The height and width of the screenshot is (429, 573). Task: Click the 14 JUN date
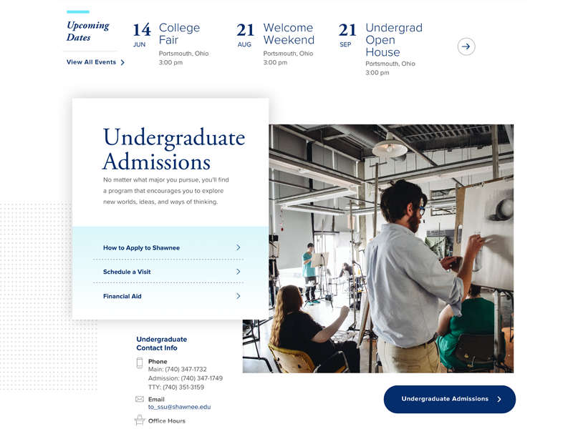(141, 35)
